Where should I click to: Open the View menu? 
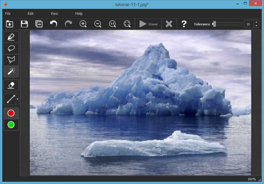54,13
